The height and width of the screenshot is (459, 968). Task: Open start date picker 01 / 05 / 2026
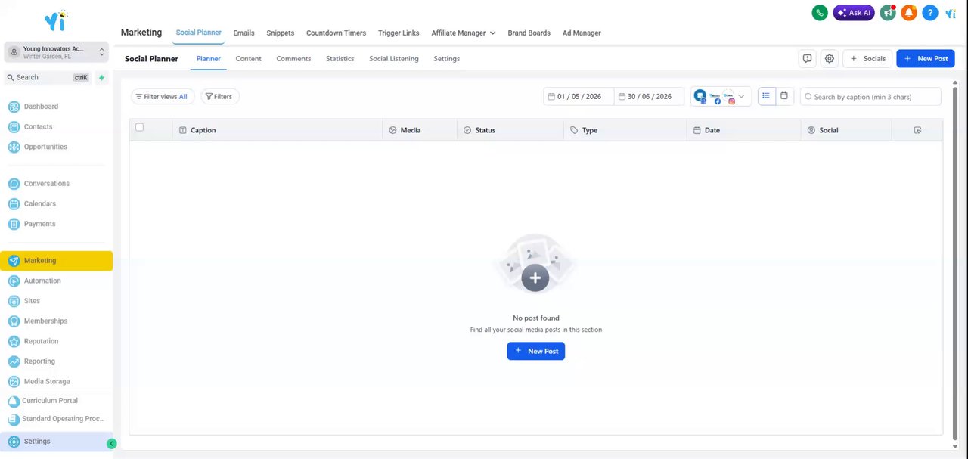pos(579,96)
